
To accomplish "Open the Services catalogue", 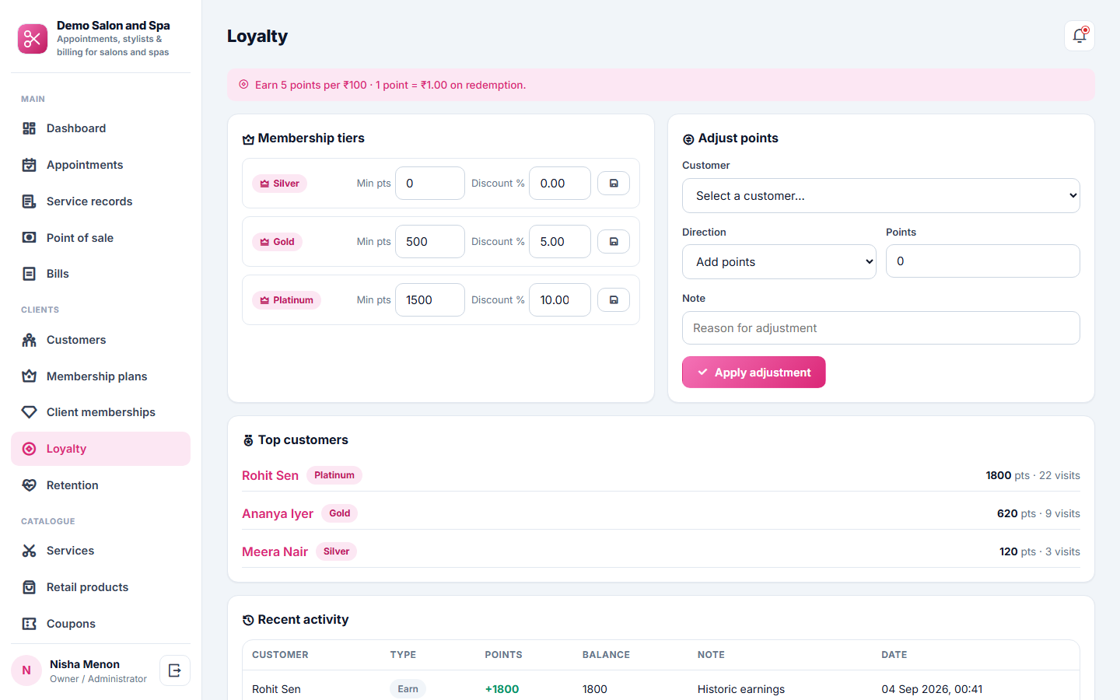I will point(100,551).
